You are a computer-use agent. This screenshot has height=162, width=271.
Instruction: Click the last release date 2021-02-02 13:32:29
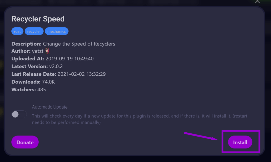point(82,74)
